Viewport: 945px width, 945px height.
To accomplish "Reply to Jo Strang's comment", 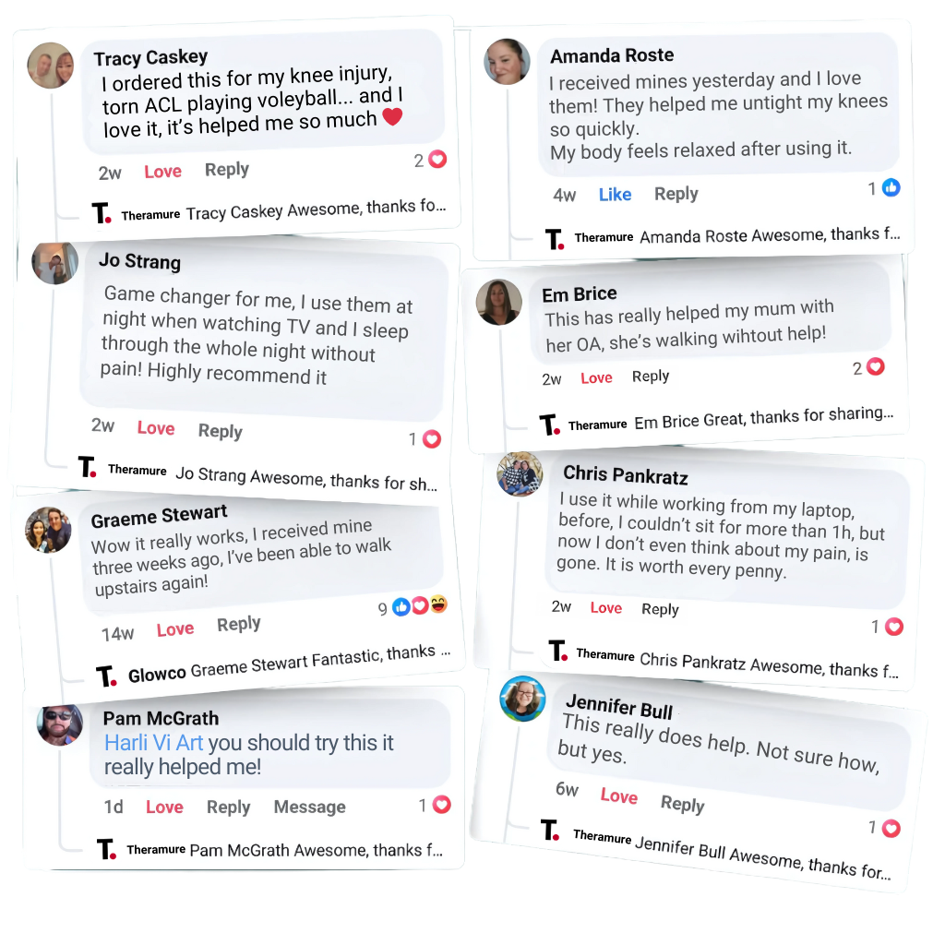I will click(x=220, y=431).
